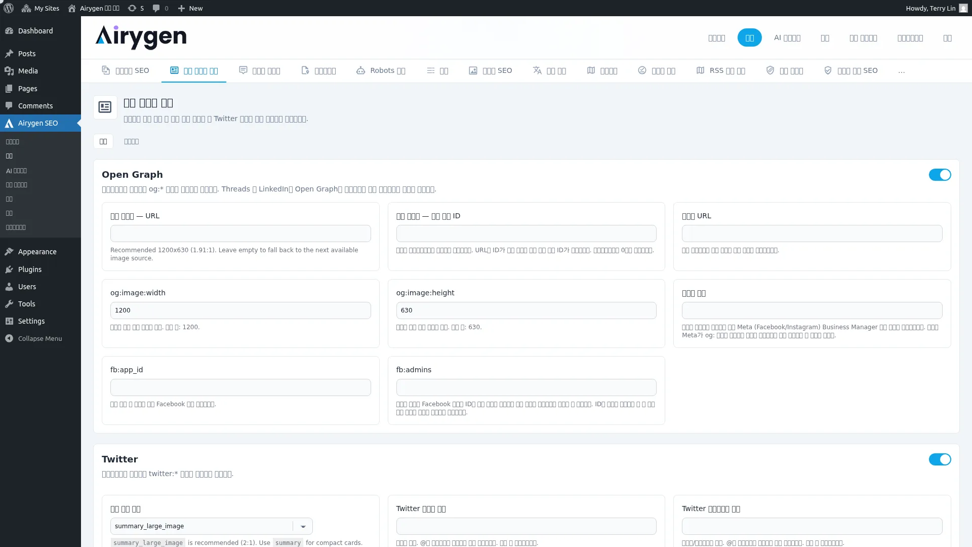Image resolution: width=972 pixels, height=547 pixels.
Task: Open the summary_large_image card type dropdown
Action: [211, 526]
